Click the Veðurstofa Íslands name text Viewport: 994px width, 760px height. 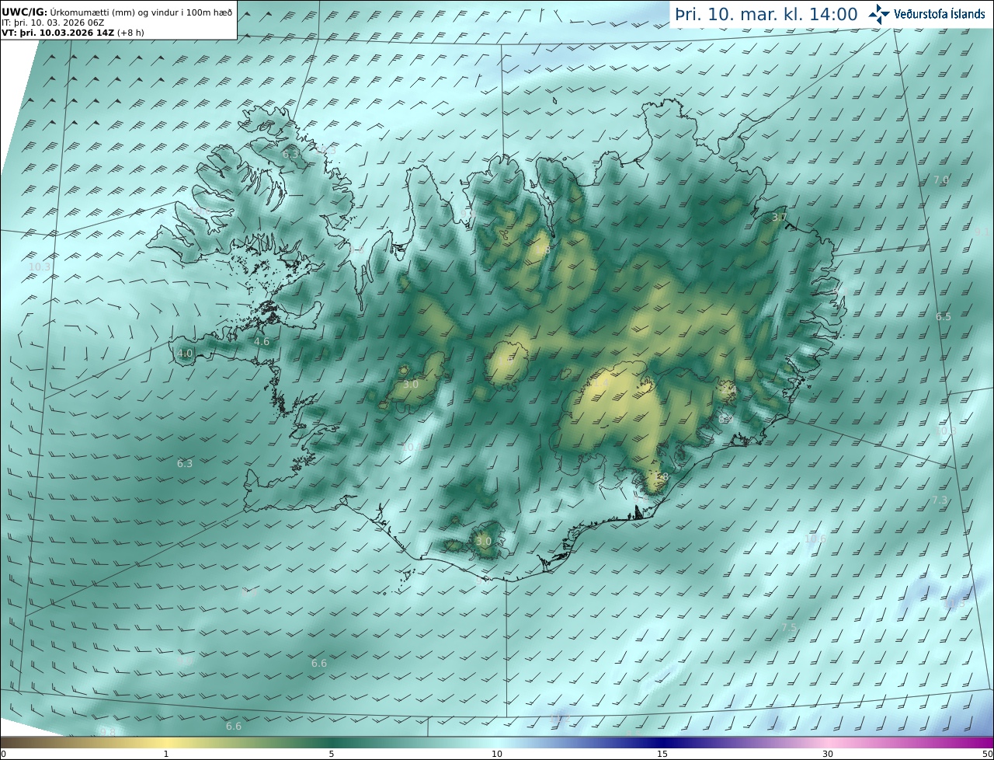pos(939,14)
